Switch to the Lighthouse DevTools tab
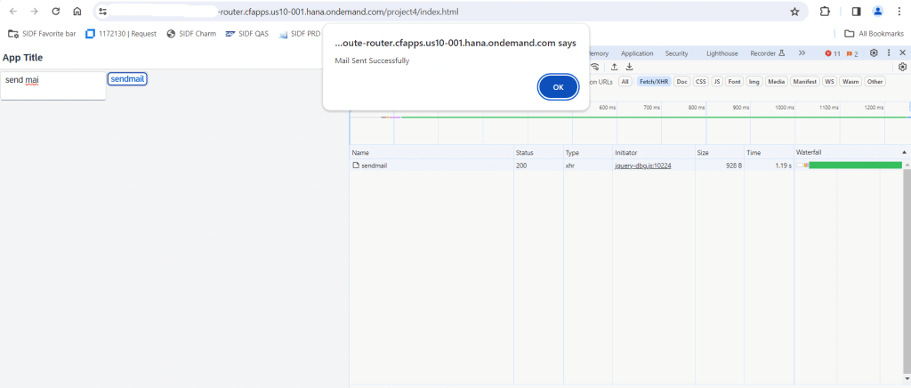The height and width of the screenshot is (388, 911). point(722,53)
